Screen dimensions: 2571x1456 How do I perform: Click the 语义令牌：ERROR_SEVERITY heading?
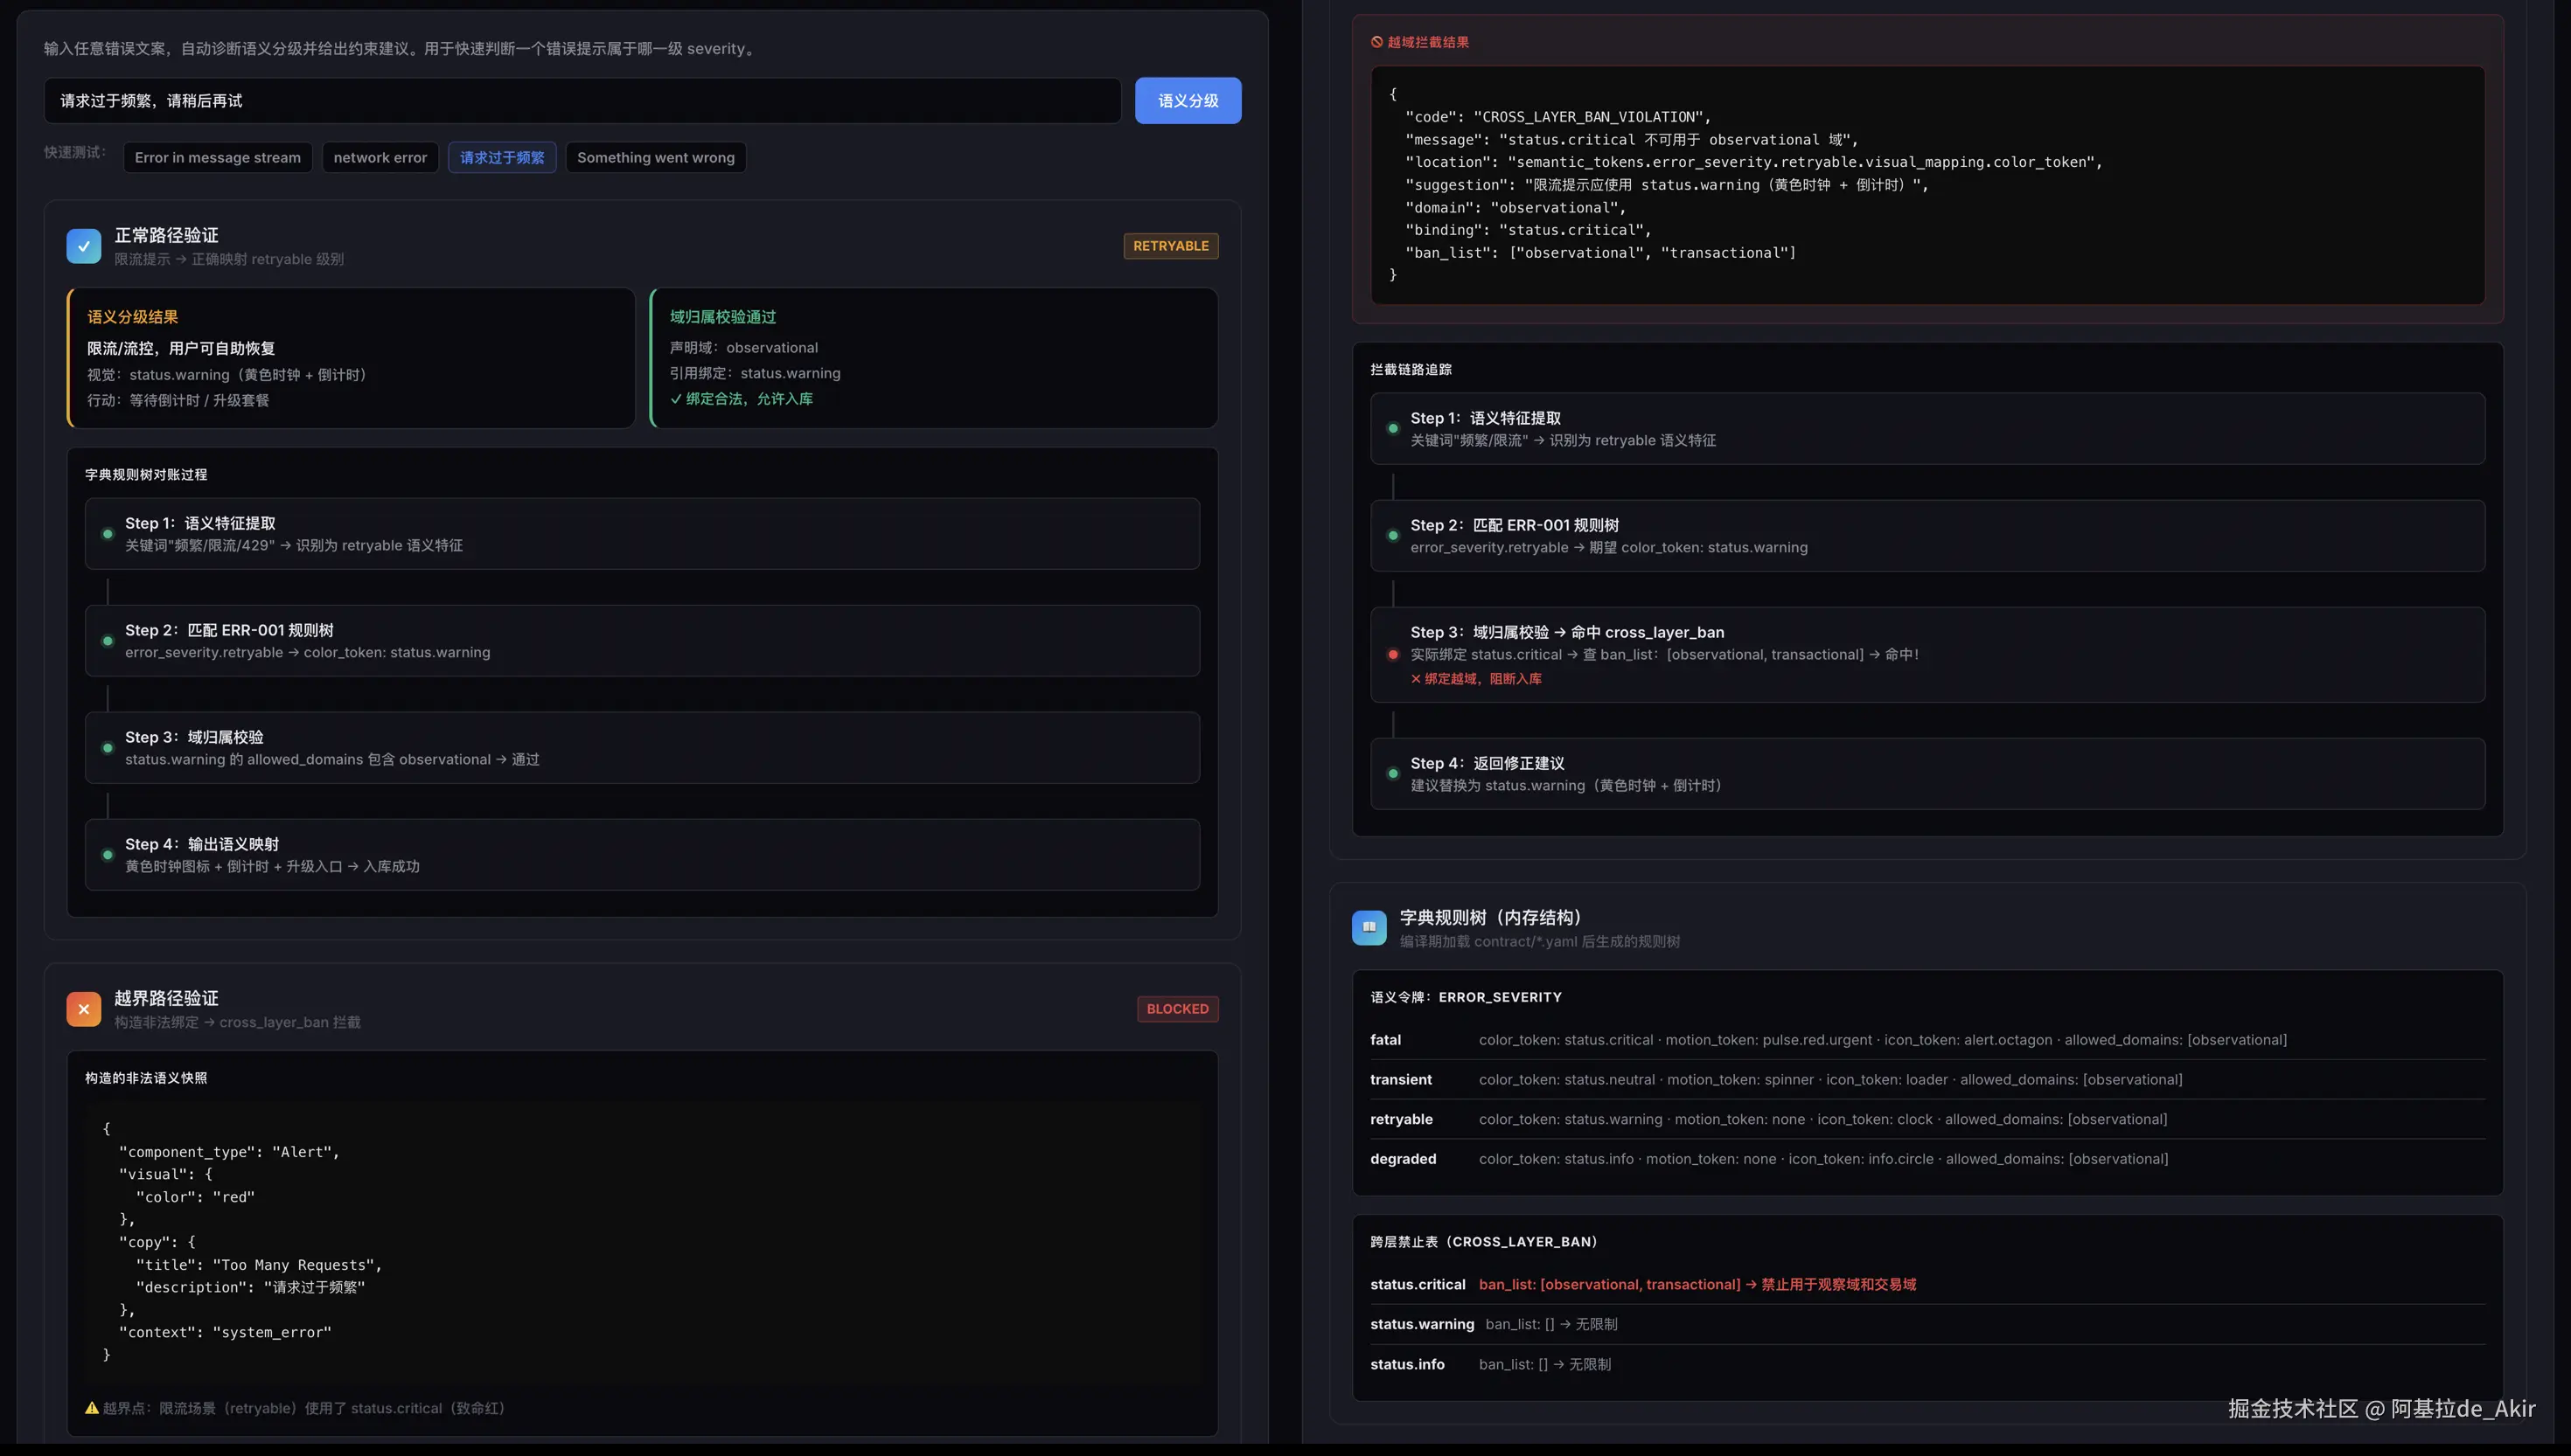pos(1466,997)
